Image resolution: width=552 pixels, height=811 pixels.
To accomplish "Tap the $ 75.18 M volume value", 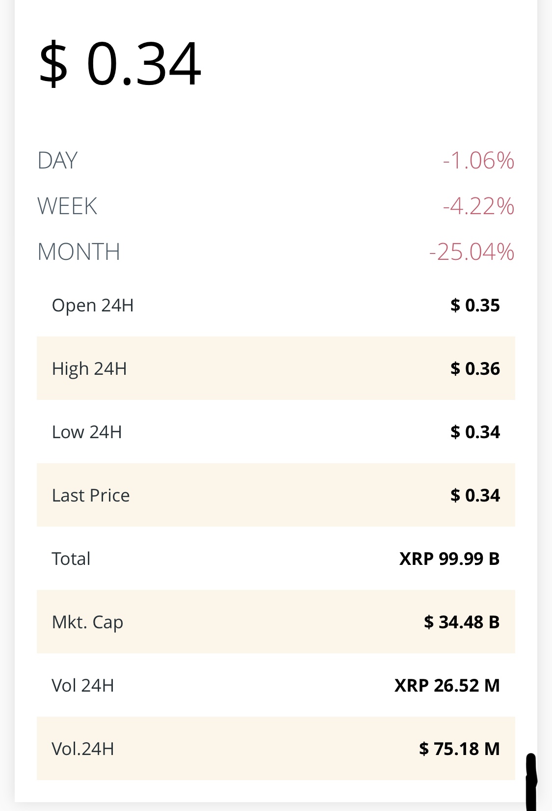I will (x=459, y=749).
